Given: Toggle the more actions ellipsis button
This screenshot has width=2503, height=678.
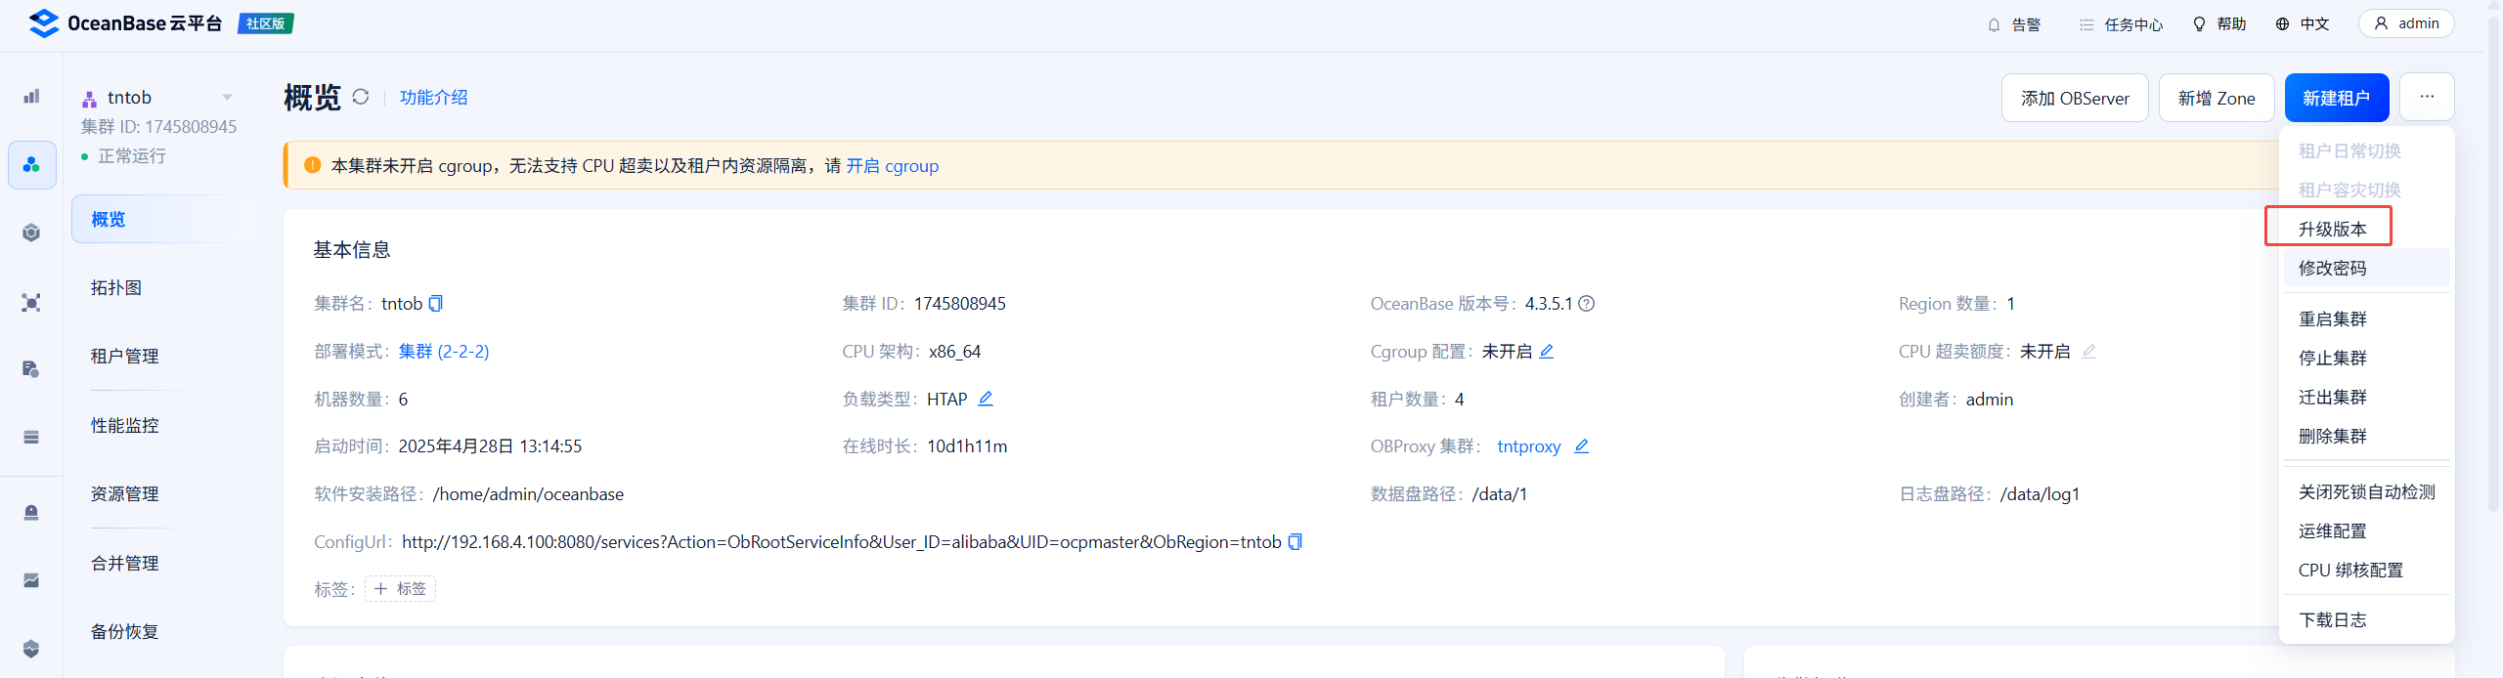Looking at the screenshot, I should click(x=2427, y=97).
